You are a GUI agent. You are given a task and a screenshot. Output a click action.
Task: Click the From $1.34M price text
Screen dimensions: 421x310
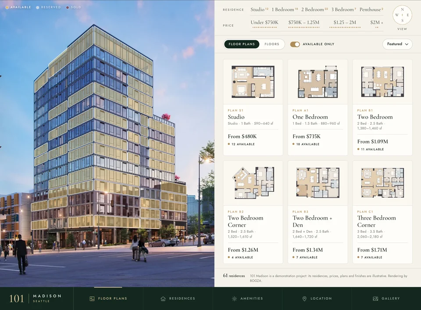pyautogui.click(x=308, y=250)
